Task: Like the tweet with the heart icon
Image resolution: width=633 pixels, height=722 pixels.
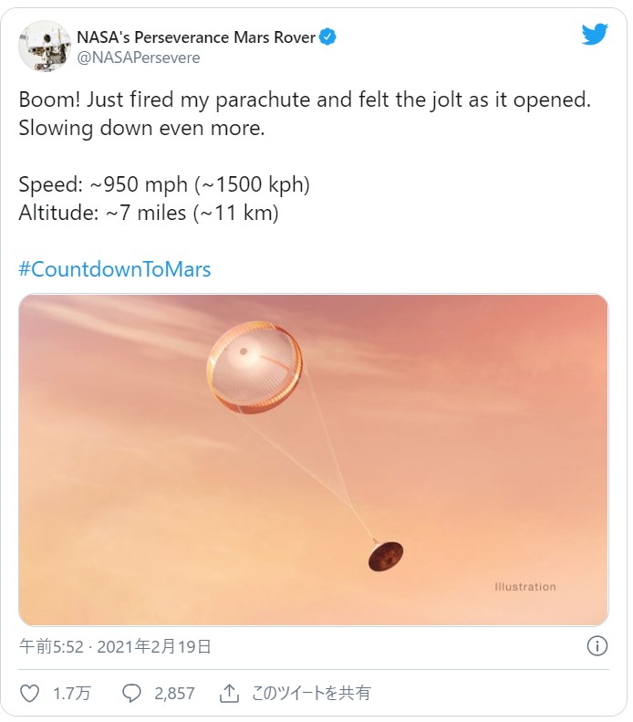Action: [30, 694]
